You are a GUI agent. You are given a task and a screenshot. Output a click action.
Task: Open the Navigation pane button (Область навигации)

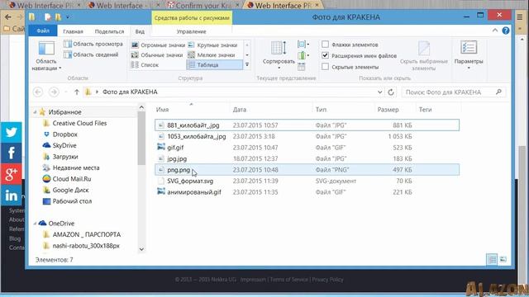46,55
